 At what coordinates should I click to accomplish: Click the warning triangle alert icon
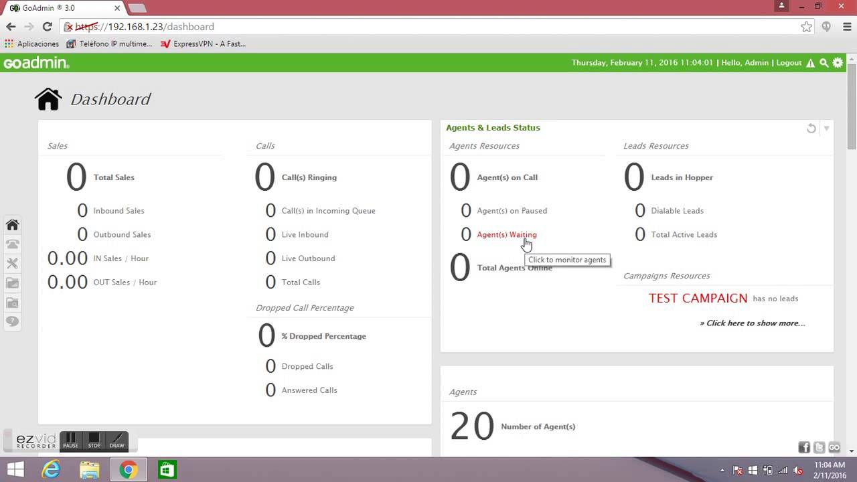click(810, 63)
